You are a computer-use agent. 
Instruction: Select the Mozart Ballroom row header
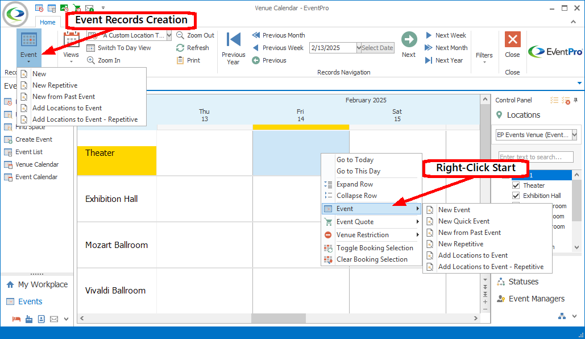[x=117, y=245]
